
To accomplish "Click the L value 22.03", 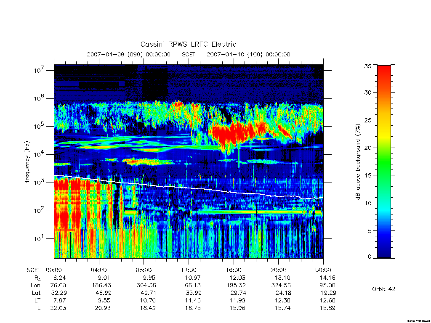I will coord(58,308).
